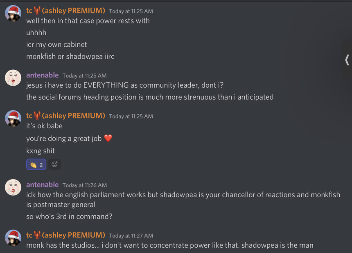Click the lobster emoji in tc's 11:27 username
This screenshot has height=253, width=352.
(37, 235)
